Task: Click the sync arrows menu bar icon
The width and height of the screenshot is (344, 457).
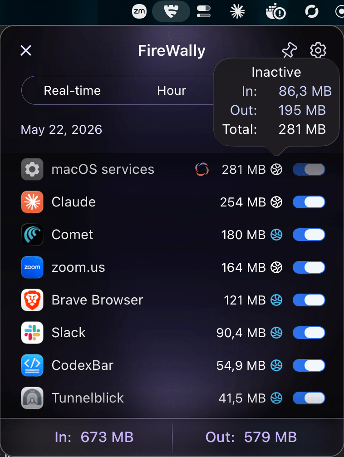Action: pos(312,12)
